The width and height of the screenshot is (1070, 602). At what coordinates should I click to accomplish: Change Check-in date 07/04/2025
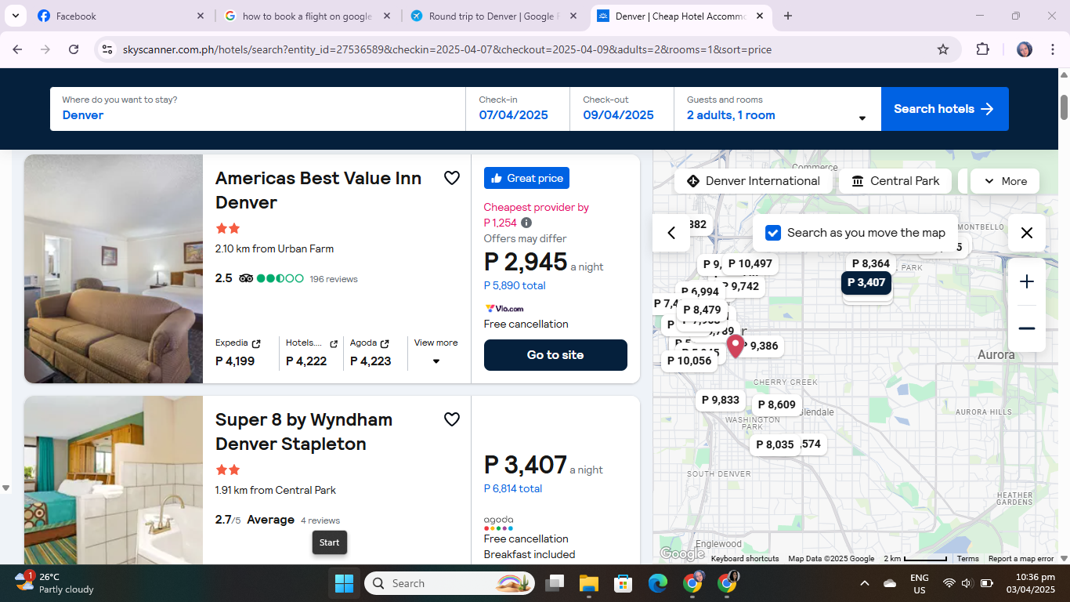pyautogui.click(x=518, y=109)
